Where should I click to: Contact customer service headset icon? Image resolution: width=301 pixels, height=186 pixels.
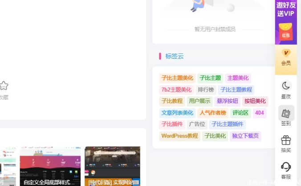point(286,167)
